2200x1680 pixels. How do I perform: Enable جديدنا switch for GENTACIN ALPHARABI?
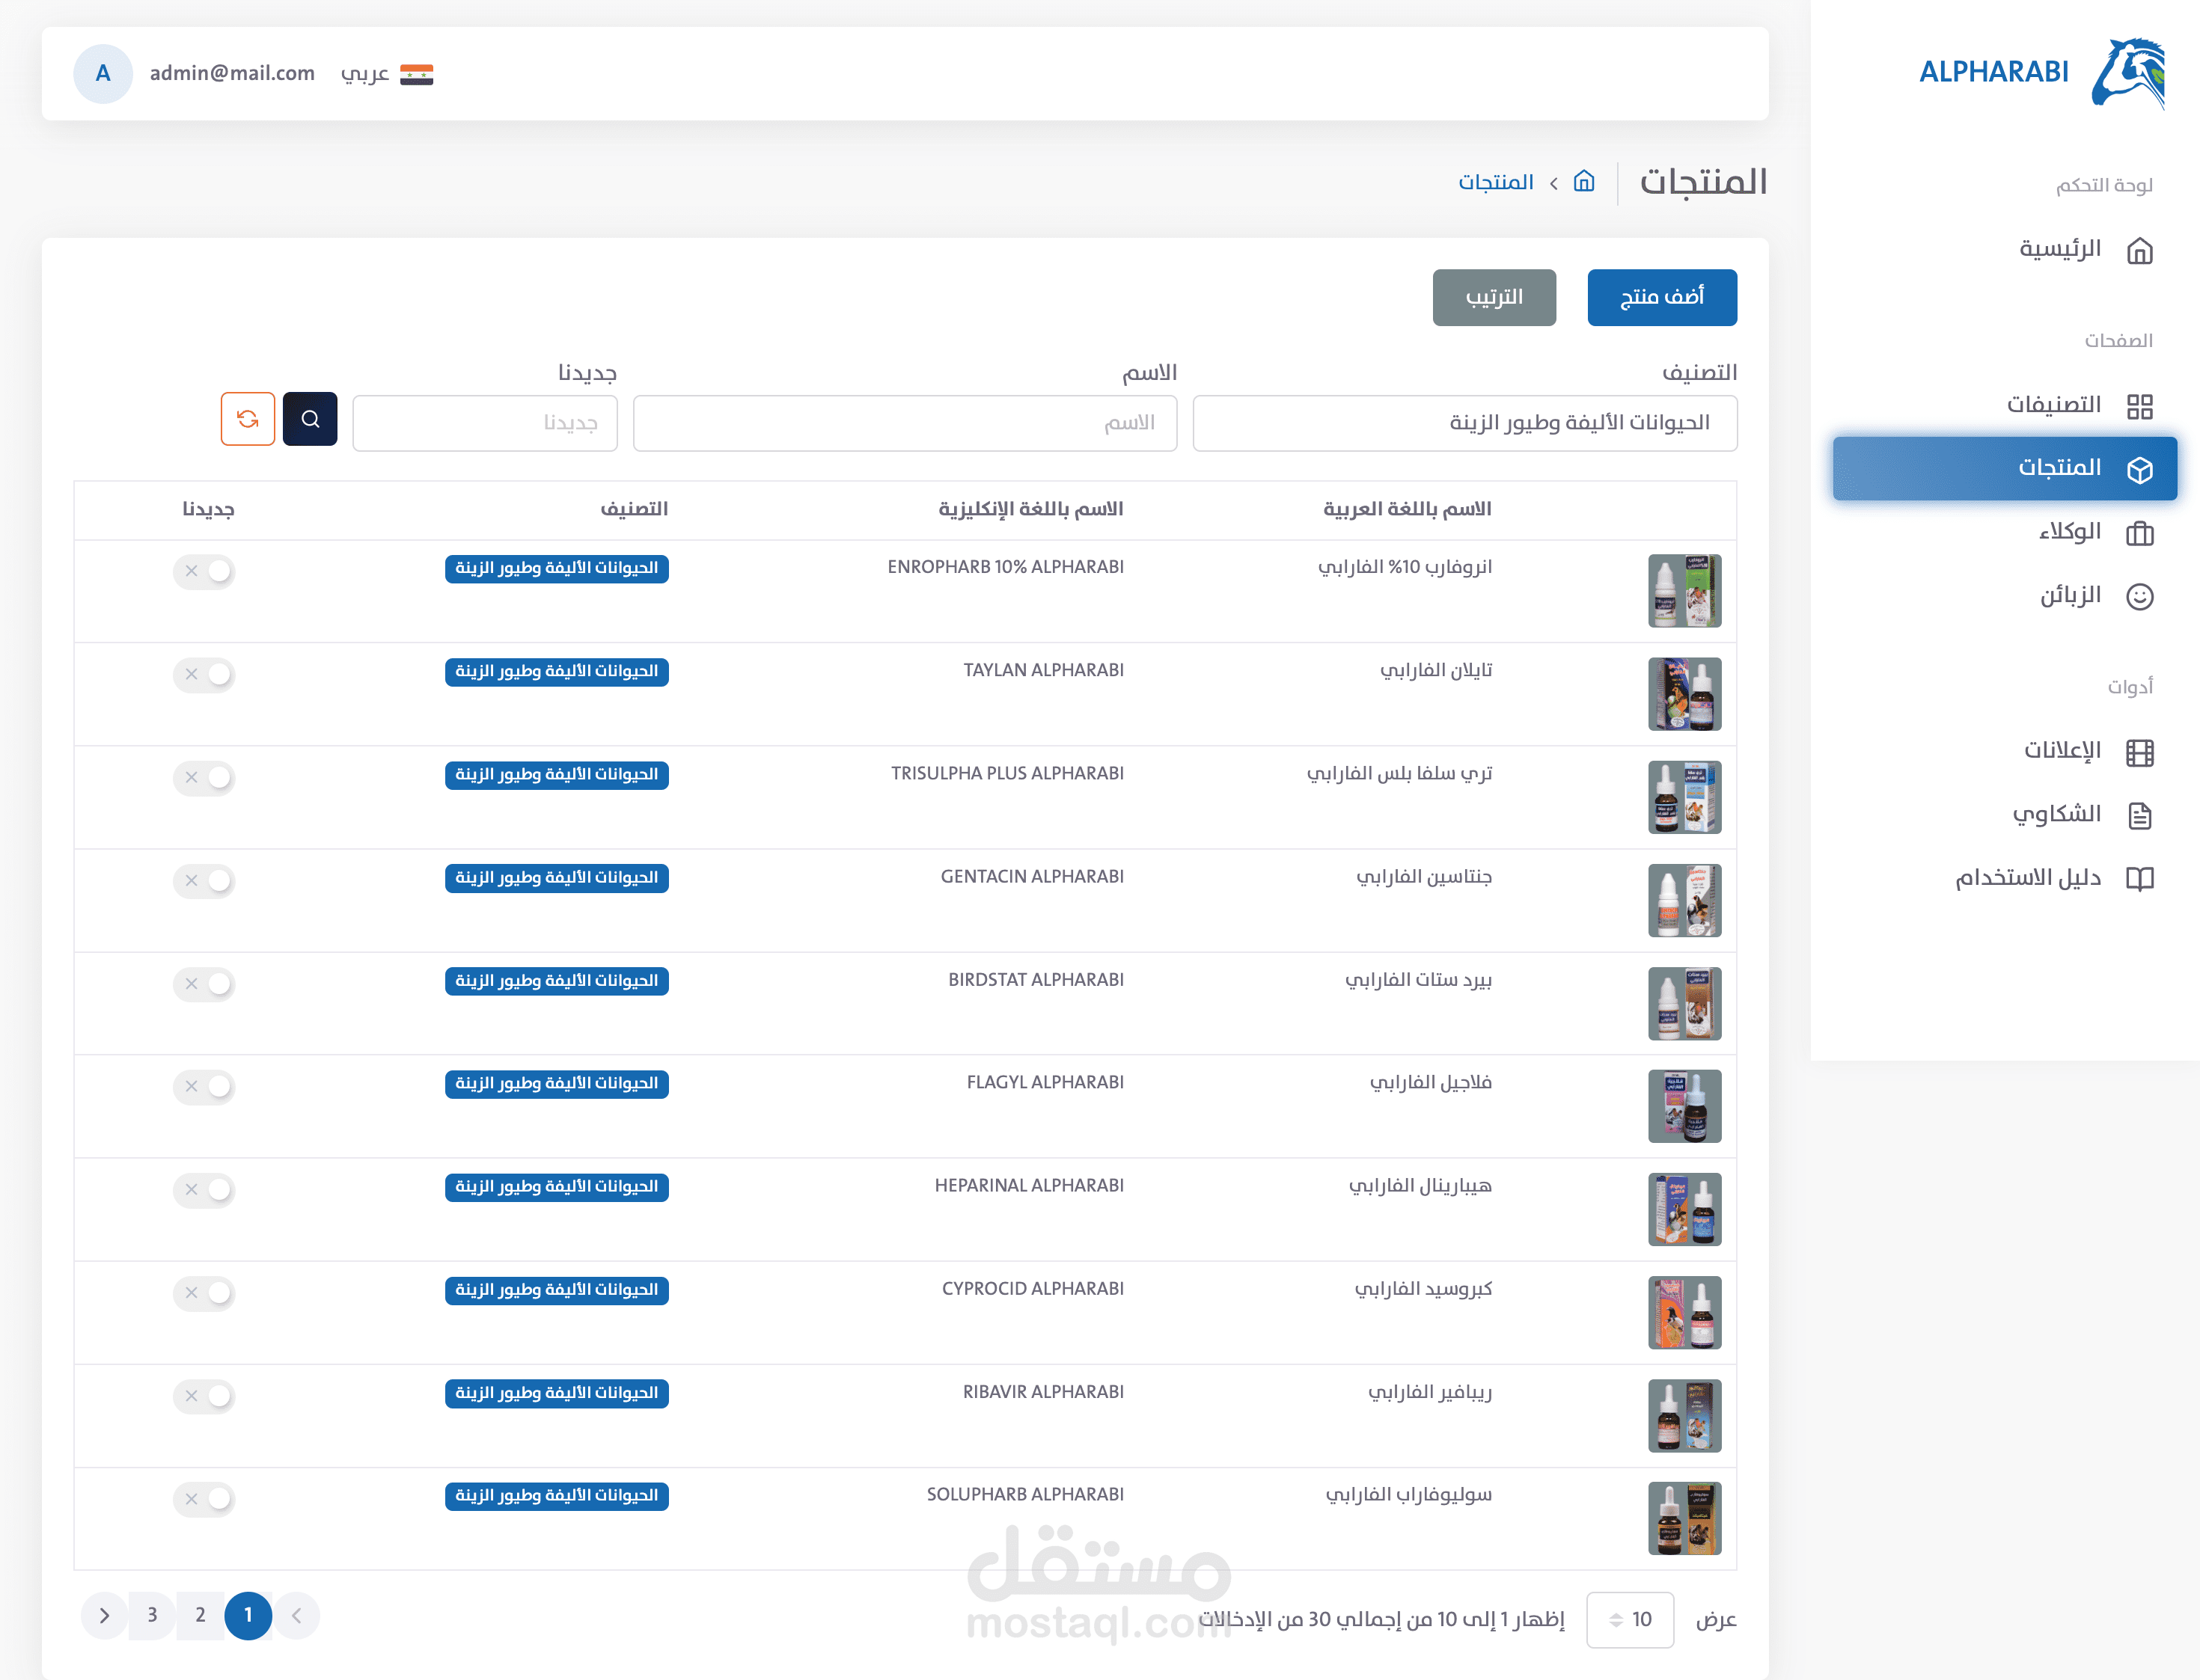click(x=204, y=880)
